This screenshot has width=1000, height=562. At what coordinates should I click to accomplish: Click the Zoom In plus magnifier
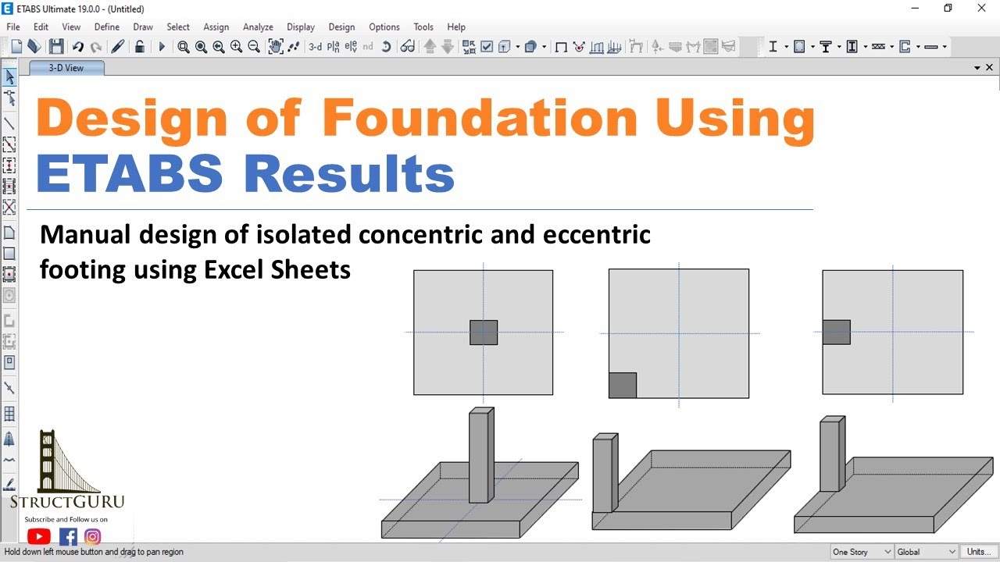pyautogui.click(x=236, y=47)
